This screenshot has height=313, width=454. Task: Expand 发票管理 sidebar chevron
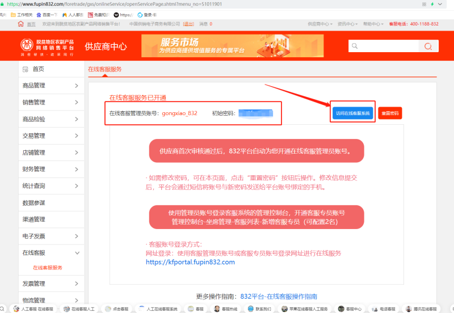click(77, 284)
